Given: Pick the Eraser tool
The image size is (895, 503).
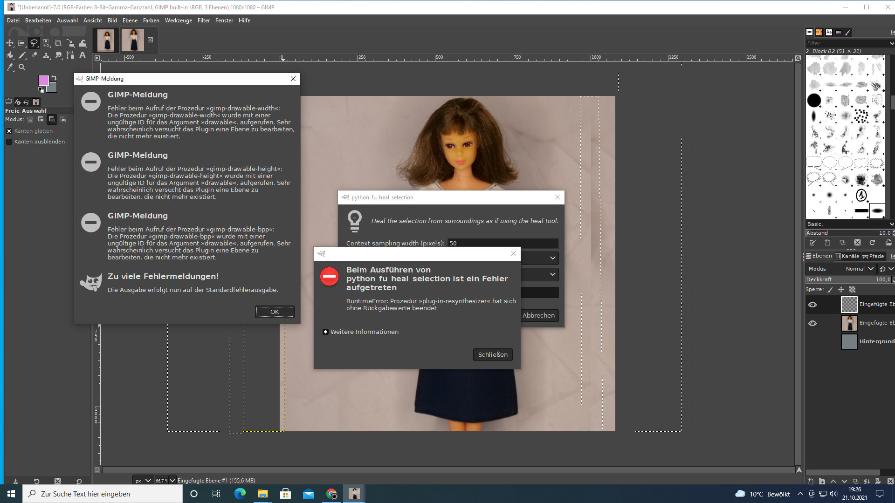Looking at the screenshot, I should 34,55.
